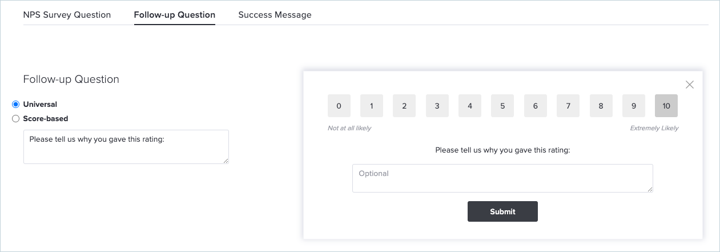Pick score 0 in the rating scale

pyautogui.click(x=339, y=106)
